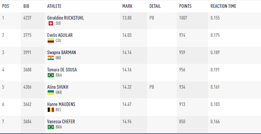Open athlete Evelis AGUILAR's profile

60,35
